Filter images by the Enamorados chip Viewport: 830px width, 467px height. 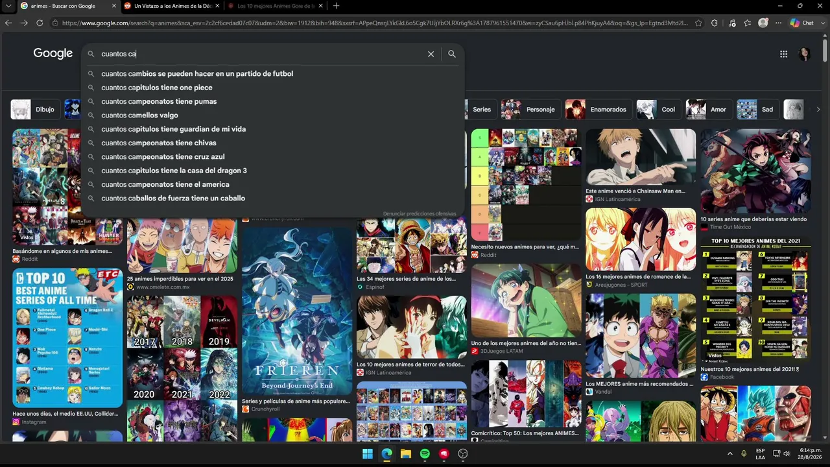click(597, 110)
